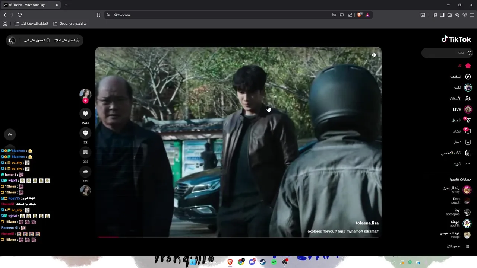Open the Brave Rewards triangle icon

tap(367, 15)
